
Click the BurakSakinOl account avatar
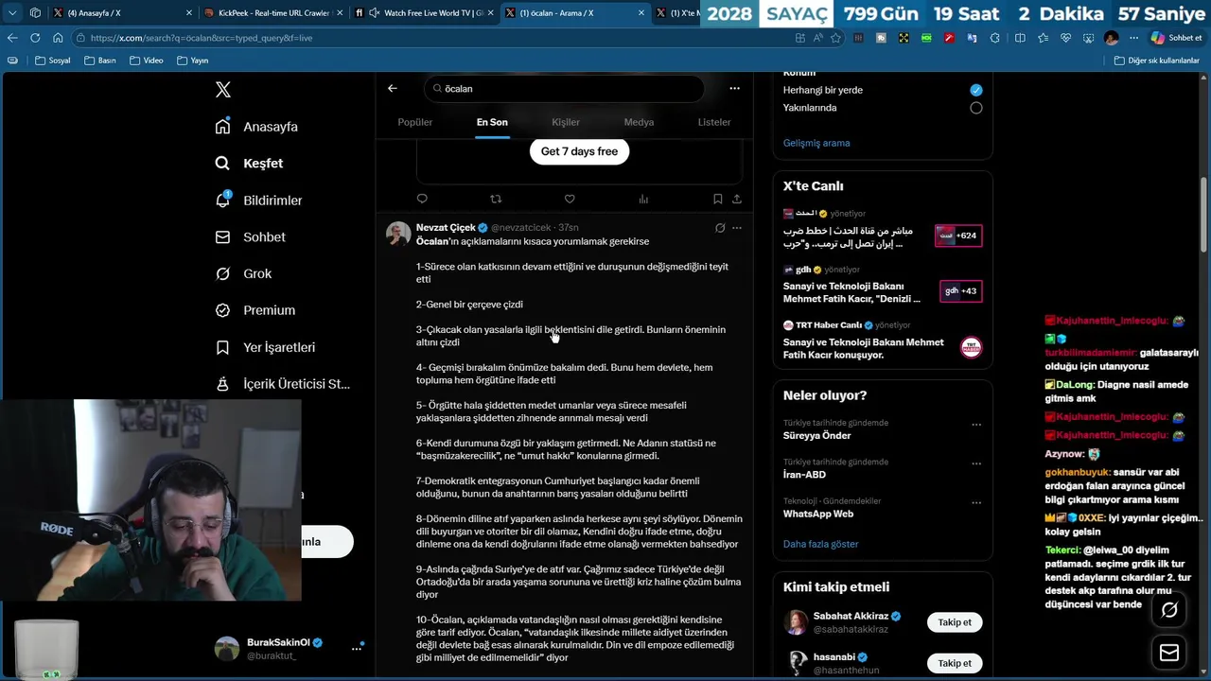tap(227, 648)
